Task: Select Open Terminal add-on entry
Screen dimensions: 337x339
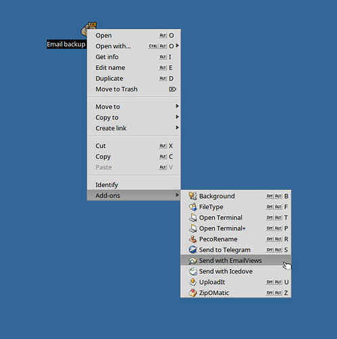Action: pos(236,218)
